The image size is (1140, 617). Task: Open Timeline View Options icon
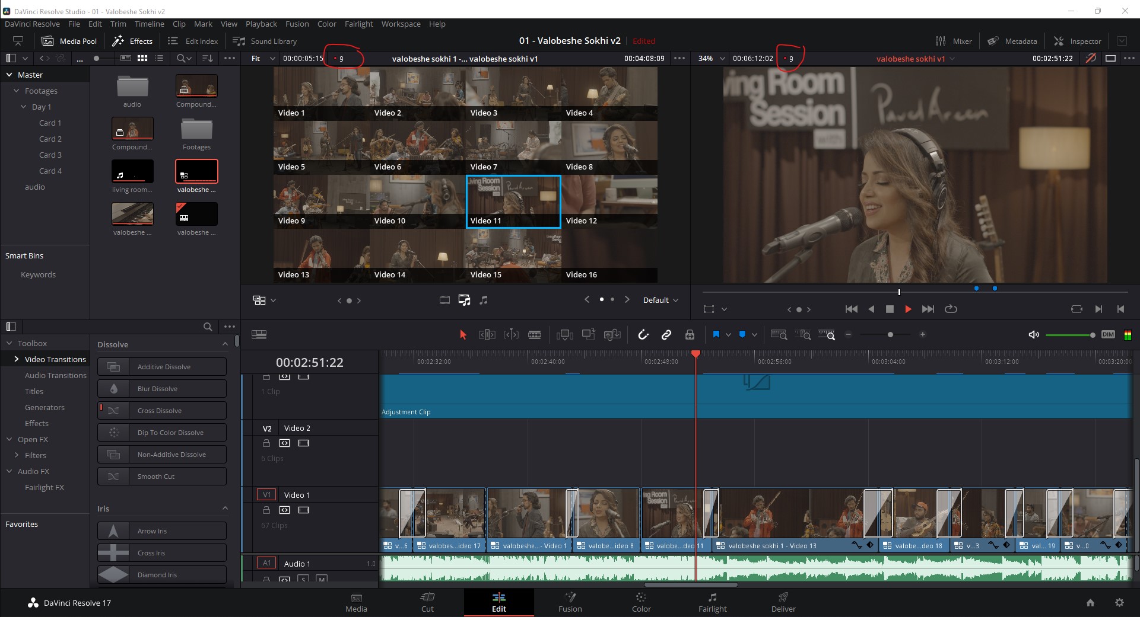pos(259,335)
